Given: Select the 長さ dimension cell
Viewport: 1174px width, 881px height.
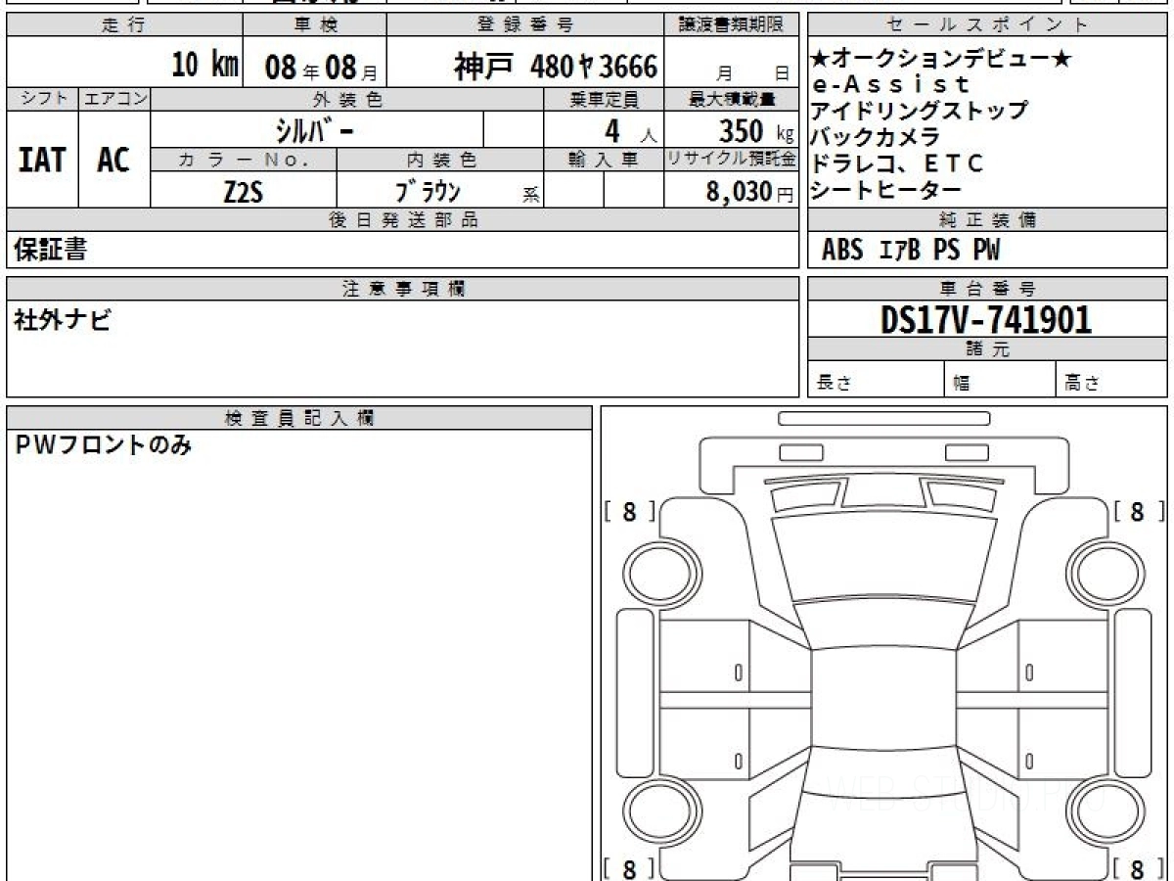Looking at the screenshot, I should [x=876, y=380].
